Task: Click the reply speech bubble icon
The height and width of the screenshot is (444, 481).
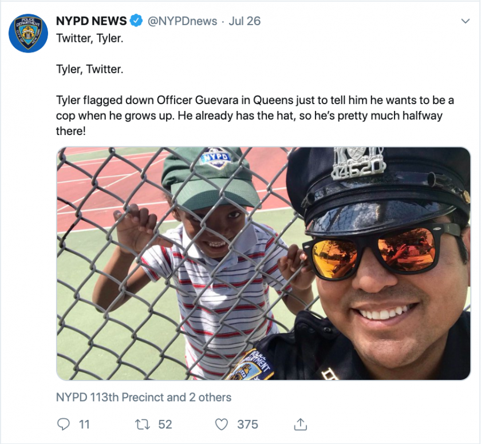Action: tap(64, 425)
